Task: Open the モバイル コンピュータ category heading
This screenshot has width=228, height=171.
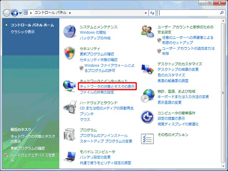Action: 97,152
